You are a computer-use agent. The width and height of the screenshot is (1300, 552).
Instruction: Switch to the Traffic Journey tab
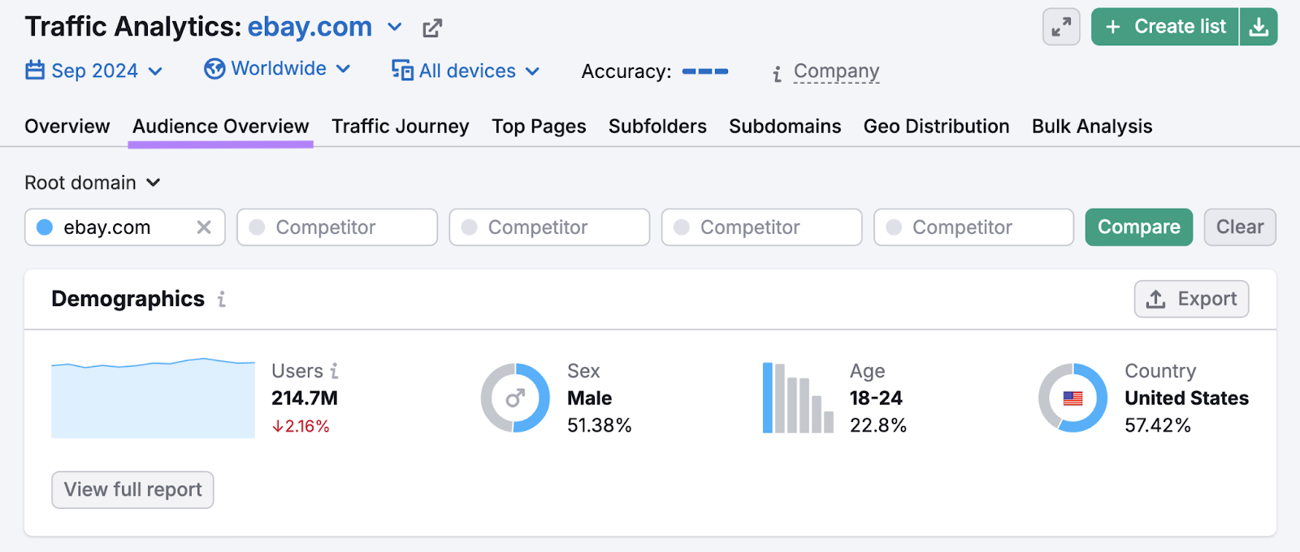(400, 127)
